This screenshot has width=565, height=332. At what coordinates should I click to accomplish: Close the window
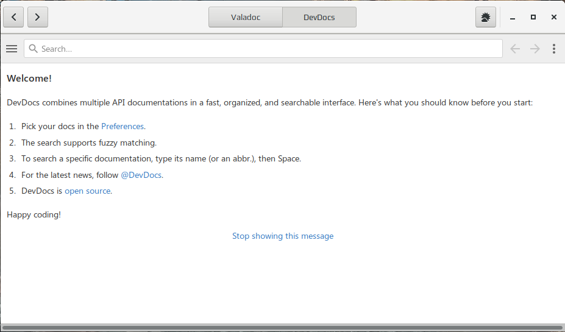click(x=554, y=17)
